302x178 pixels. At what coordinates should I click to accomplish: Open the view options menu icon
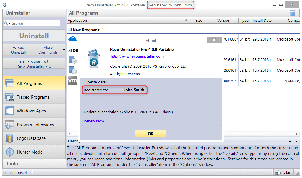[x=293, y=13]
